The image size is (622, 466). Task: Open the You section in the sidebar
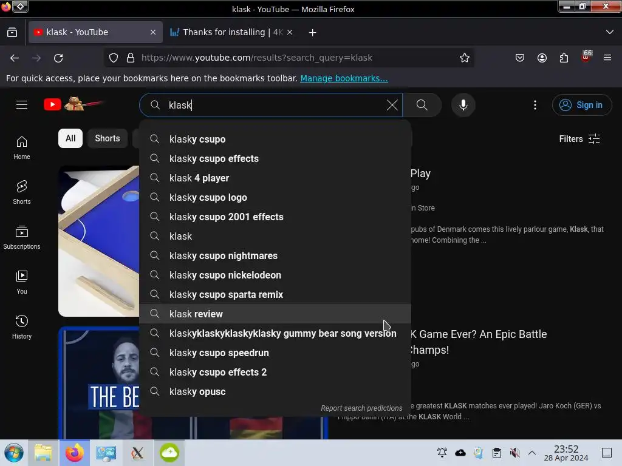(22, 282)
